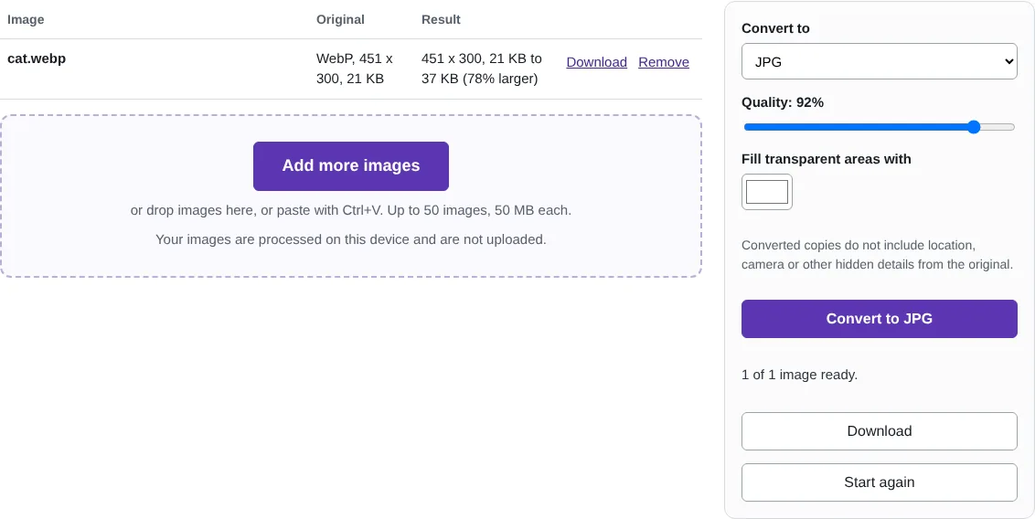This screenshot has width=1035, height=519.
Task: Click 'Your images are processed on this device' note
Action: click(350, 239)
